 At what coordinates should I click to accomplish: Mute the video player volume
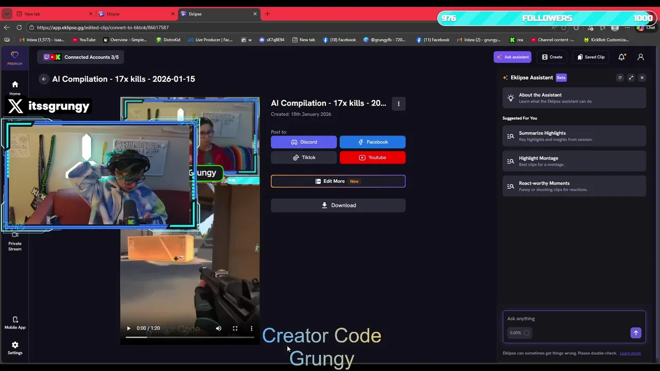click(x=219, y=328)
